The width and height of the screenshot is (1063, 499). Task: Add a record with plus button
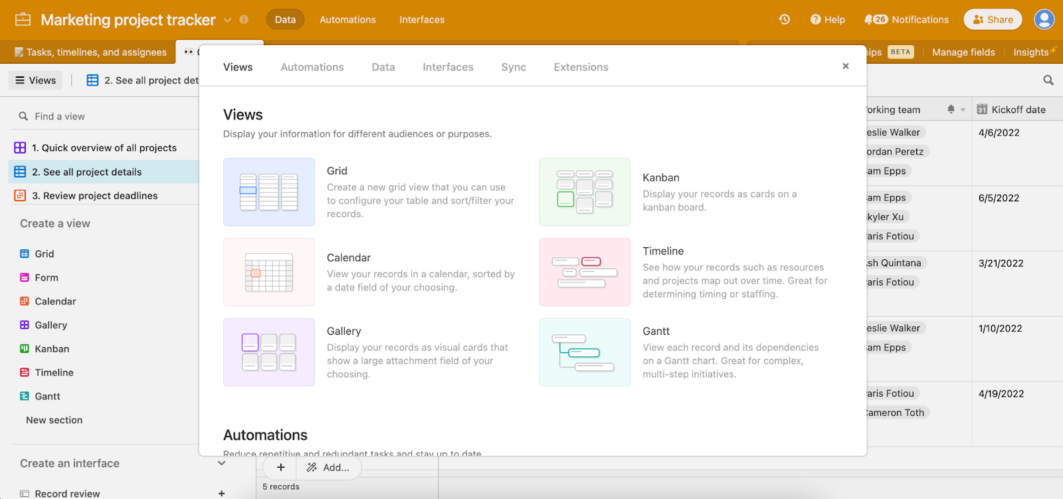pyautogui.click(x=281, y=467)
